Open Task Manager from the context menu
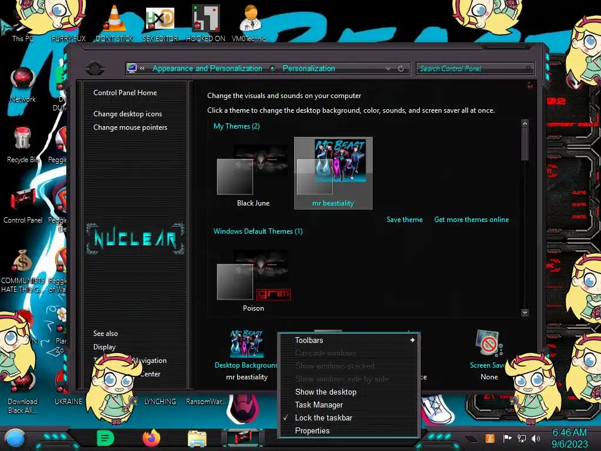Image resolution: width=601 pixels, height=451 pixels. click(319, 405)
